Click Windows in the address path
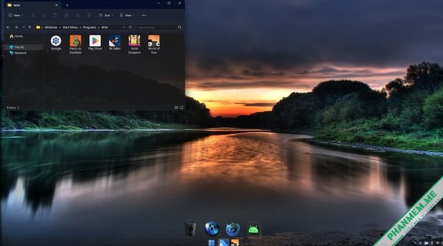Screen dimensions: 443x246 (51, 27)
